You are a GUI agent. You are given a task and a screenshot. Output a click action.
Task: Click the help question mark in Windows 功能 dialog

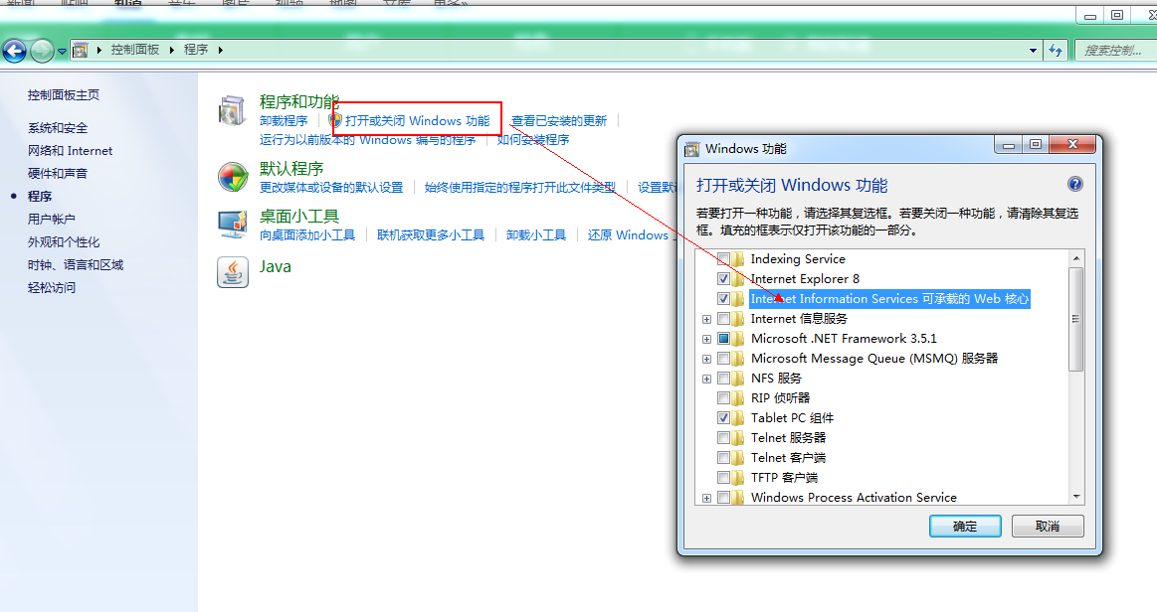click(1075, 184)
